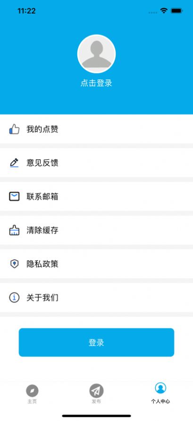Click the info icon for 关于我们
Viewport: 193px width, 421px height.
point(14,298)
